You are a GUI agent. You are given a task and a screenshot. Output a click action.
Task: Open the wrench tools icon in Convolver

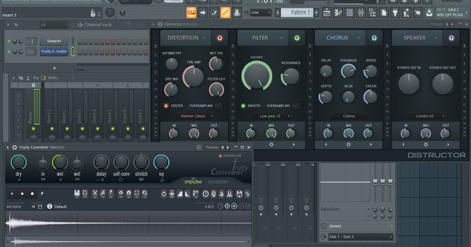103,193
